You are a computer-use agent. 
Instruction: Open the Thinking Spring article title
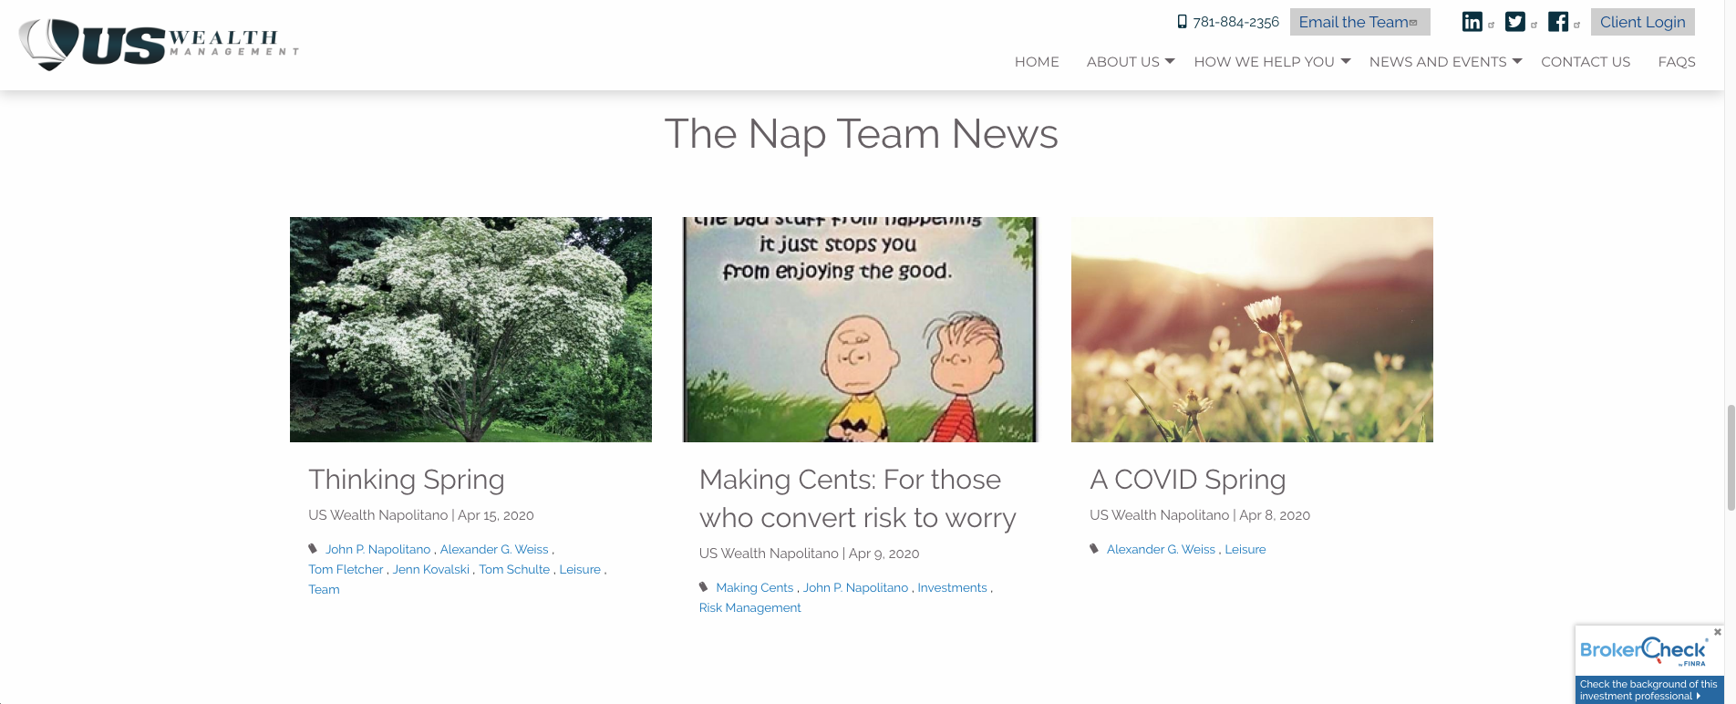pos(407,480)
